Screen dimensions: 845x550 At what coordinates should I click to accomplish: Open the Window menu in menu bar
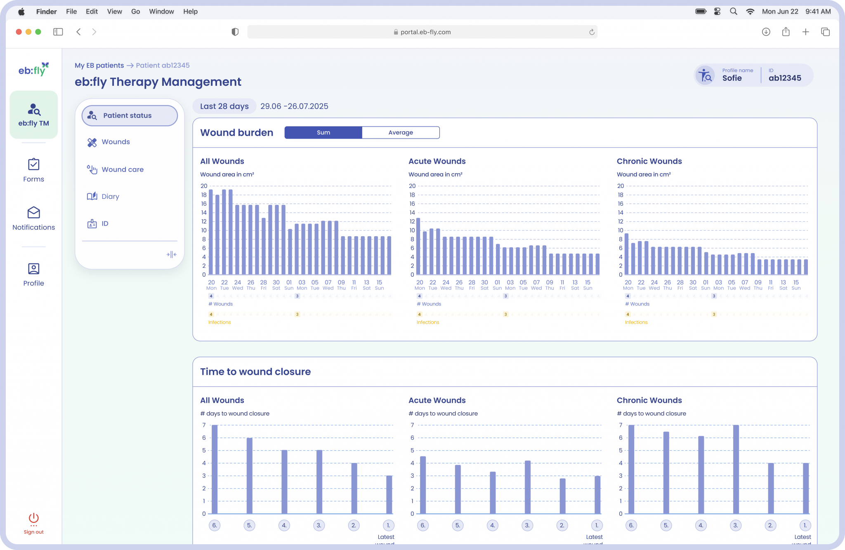(x=161, y=12)
